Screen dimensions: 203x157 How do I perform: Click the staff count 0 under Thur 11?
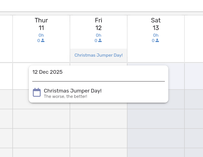tap(39, 41)
